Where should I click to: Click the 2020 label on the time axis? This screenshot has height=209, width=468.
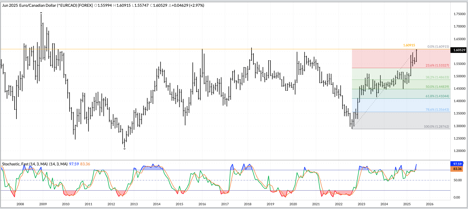pyautogui.click(x=293, y=204)
